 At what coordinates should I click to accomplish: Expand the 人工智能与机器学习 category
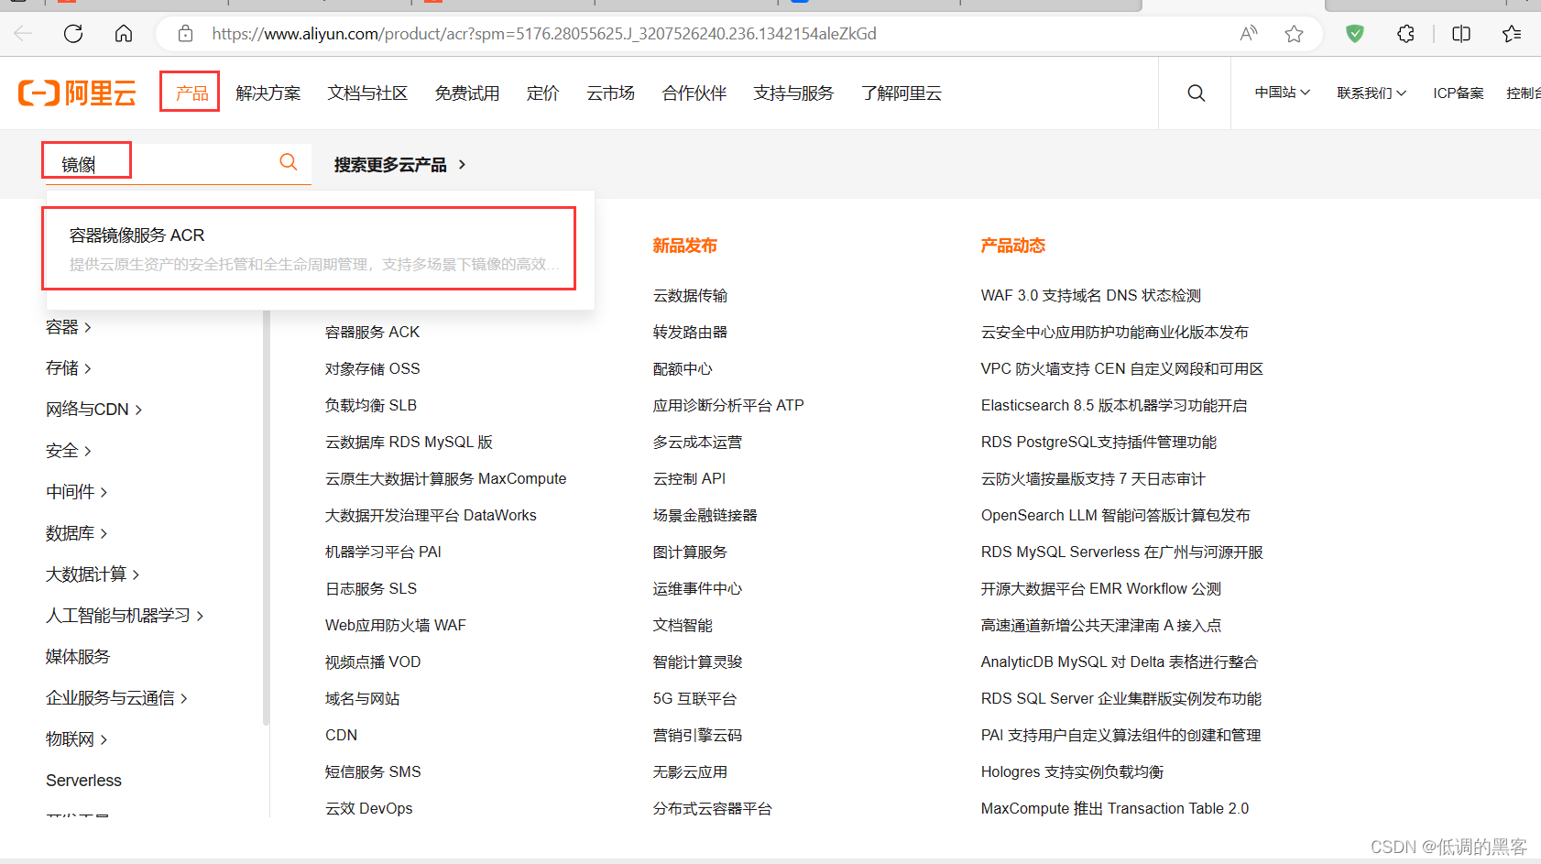tap(125, 616)
